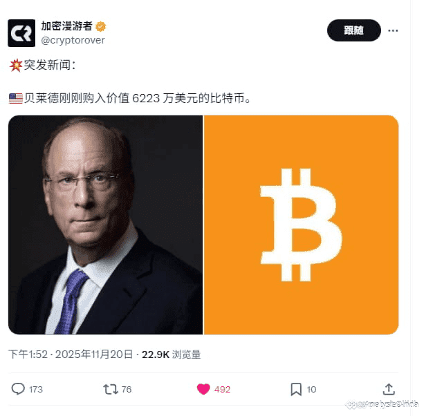Viewport: 424px width, 416px height.
Task: Click the 10 bookmarks count
Action: point(311,390)
